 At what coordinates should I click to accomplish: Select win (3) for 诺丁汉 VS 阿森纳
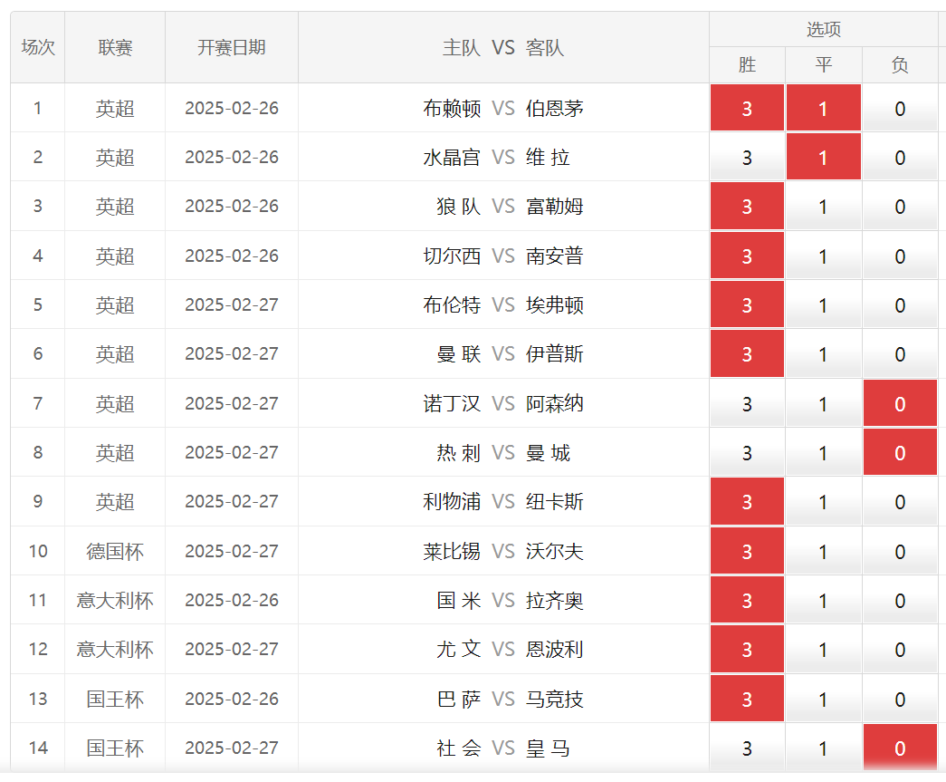point(747,402)
